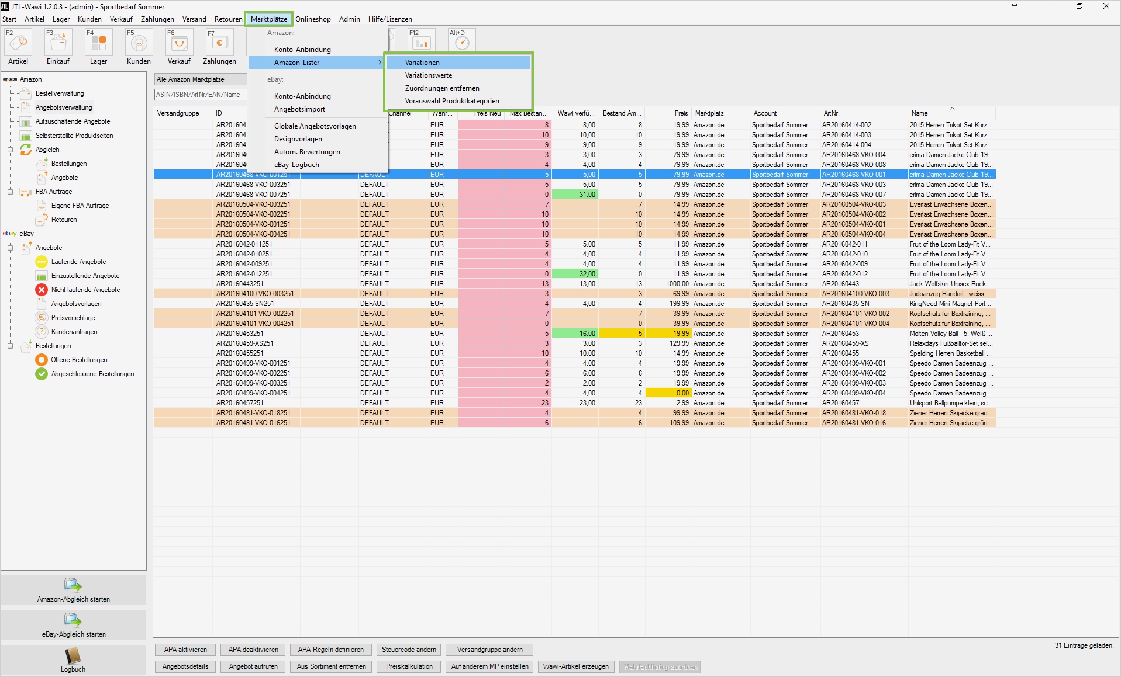Select the row with ID AR20160443251
1121x677 pixels.
point(574,284)
